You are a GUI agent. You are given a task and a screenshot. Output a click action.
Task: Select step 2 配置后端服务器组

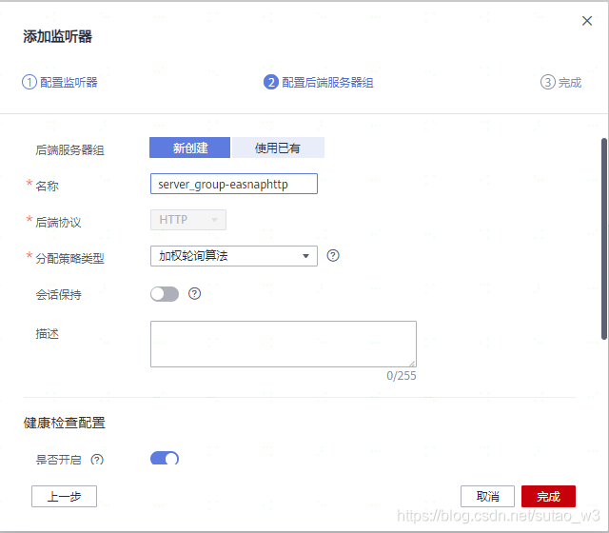(319, 83)
